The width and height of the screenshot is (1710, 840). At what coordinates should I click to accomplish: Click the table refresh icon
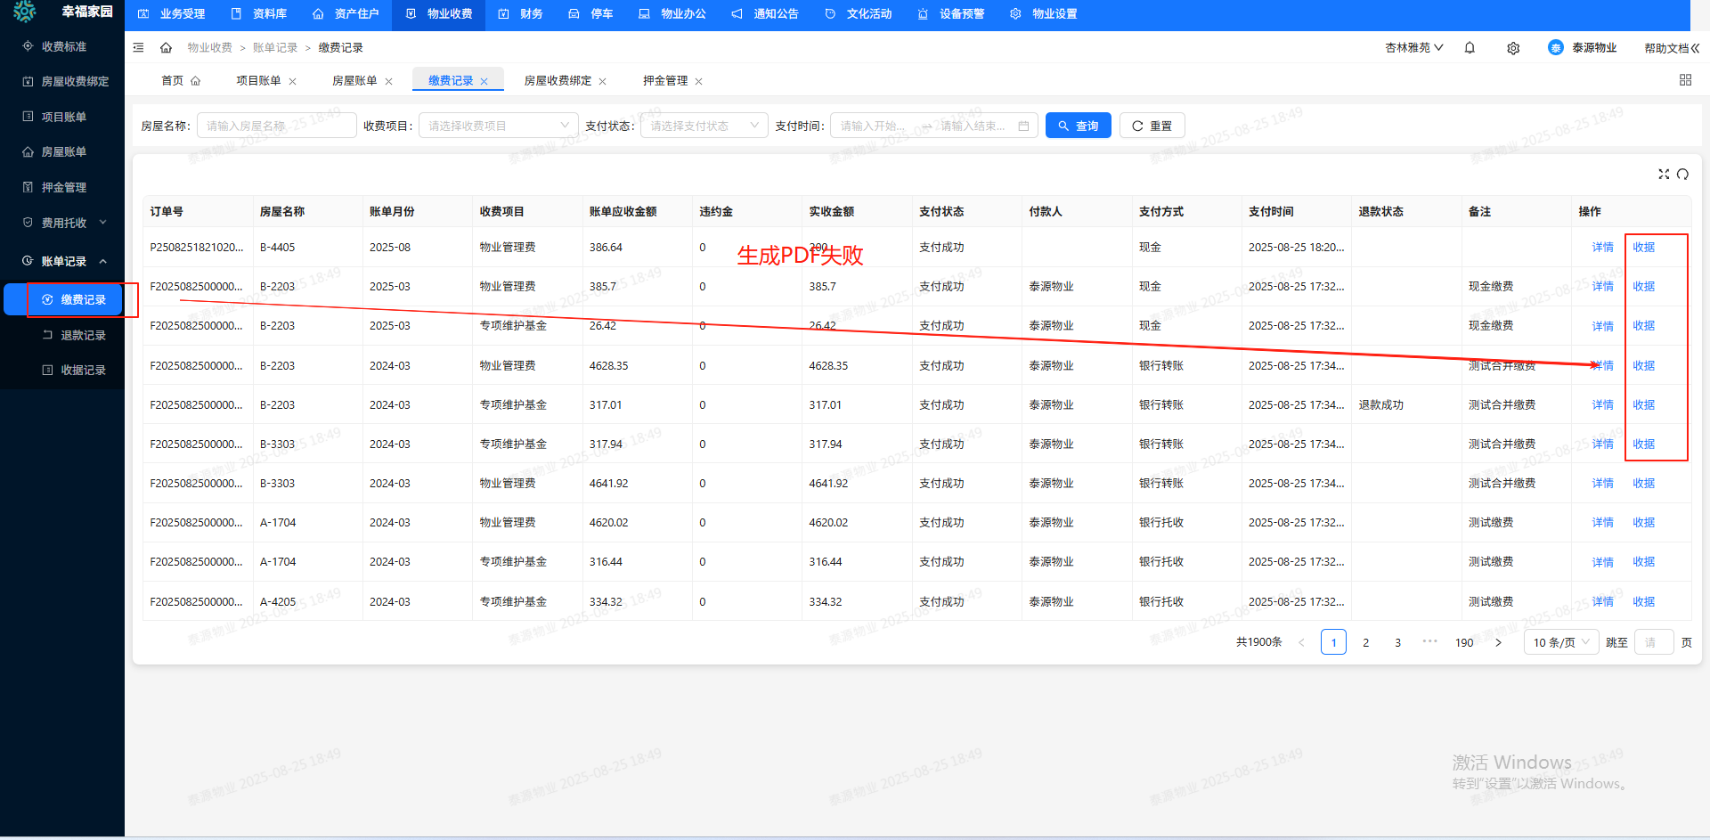point(1682,175)
